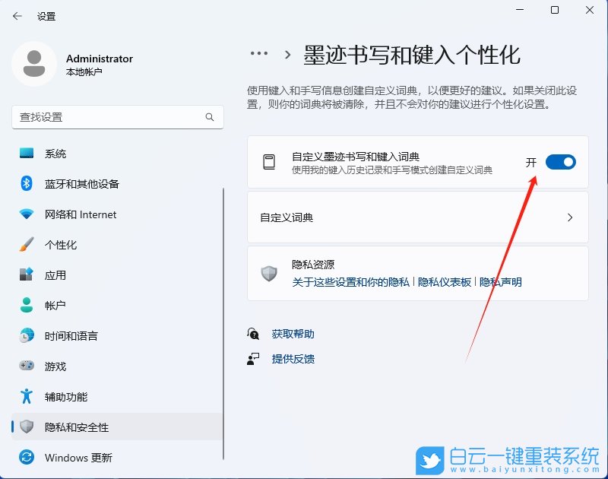Click the 辅助功能 accessibility icon

(x=25, y=397)
